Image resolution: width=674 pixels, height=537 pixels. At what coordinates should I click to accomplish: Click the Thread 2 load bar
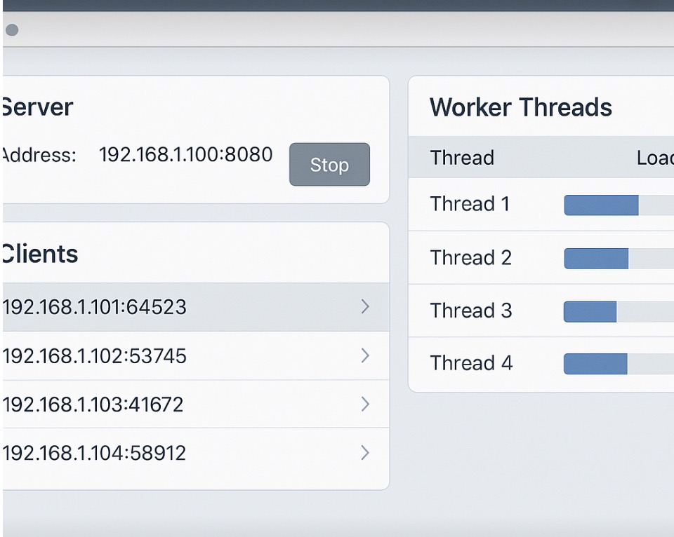(x=619, y=259)
